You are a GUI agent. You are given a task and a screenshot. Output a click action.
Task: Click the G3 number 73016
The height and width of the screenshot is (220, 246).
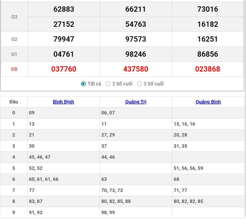coord(208,9)
